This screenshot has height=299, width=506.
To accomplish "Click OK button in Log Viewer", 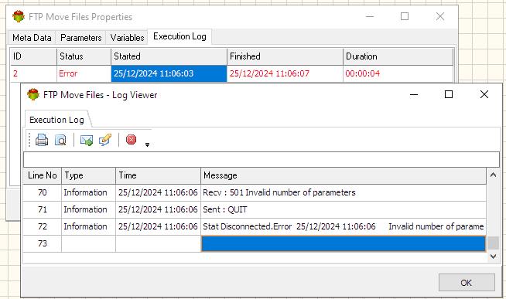I will pyautogui.click(x=467, y=283).
